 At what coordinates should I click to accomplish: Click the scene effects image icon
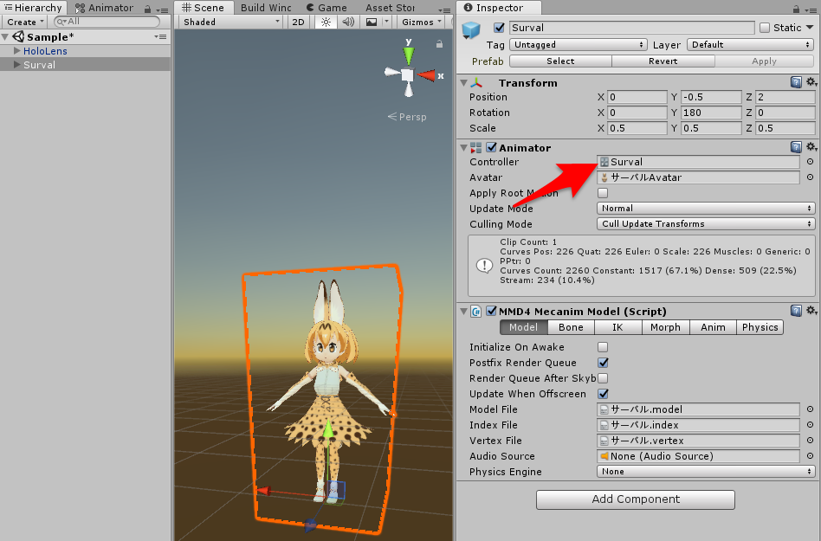(x=372, y=22)
